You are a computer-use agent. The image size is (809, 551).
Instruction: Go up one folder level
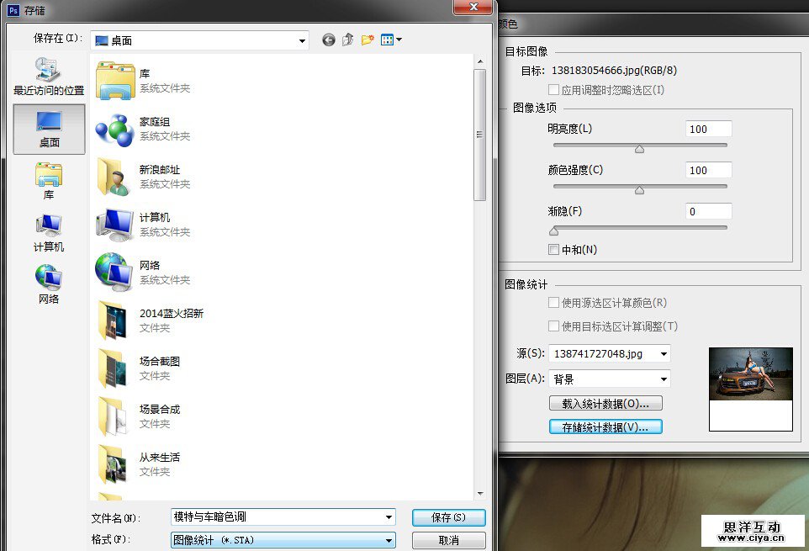coord(347,40)
